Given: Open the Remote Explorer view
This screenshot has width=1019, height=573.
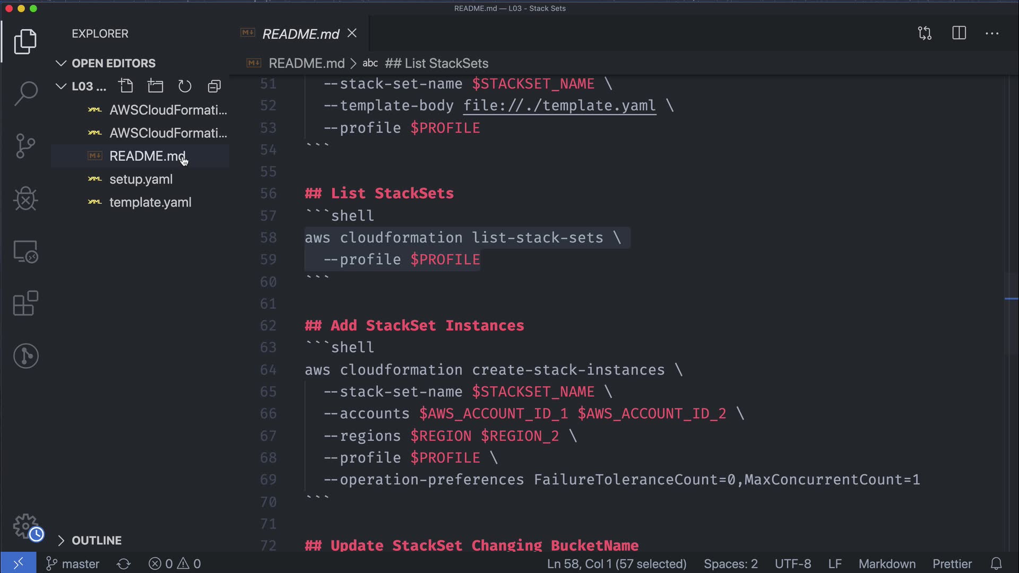Looking at the screenshot, I should pos(25,251).
